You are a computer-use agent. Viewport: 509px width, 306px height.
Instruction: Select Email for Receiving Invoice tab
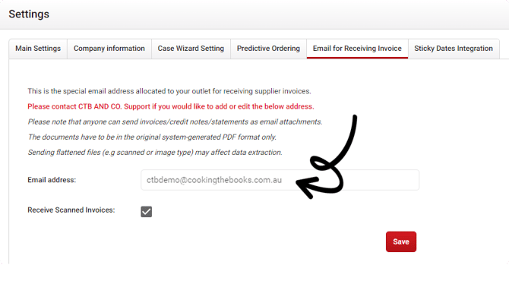[357, 49]
